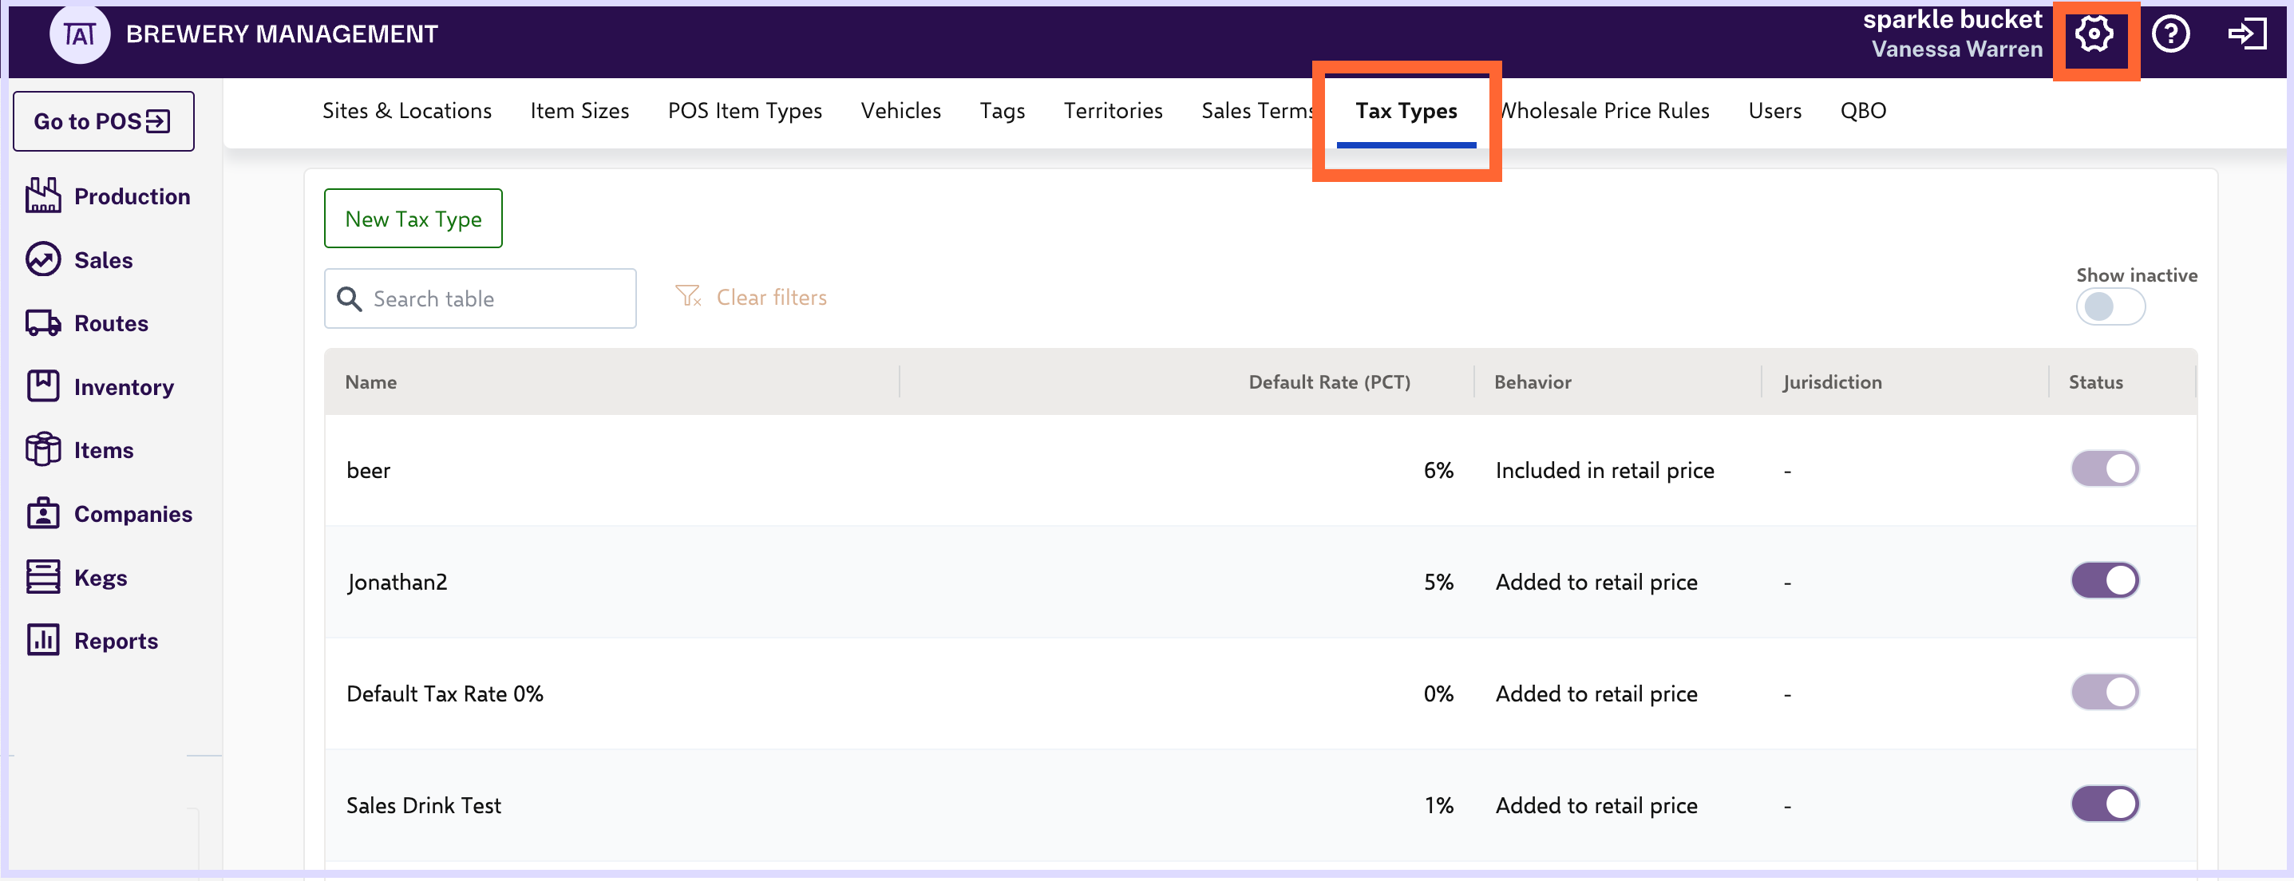The width and height of the screenshot is (2294, 881).
Task: Click the search magnifier icon
Action: (x=350, y=299)
